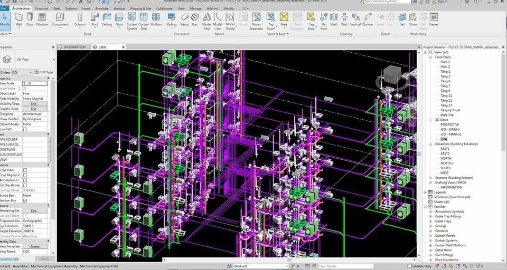The image size is (507, 270).
Task: Toggle the Sun Path checkbox
Action: pos(25,129)
